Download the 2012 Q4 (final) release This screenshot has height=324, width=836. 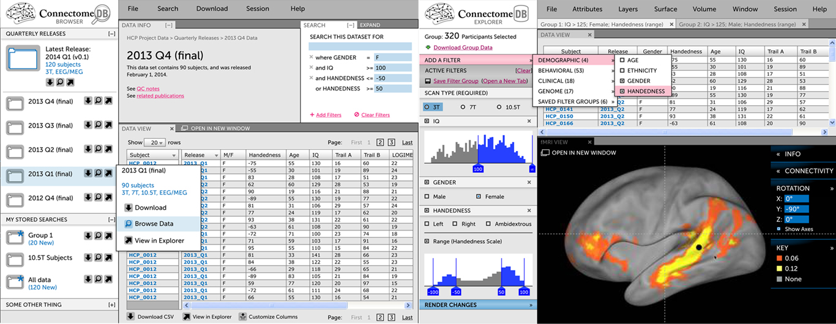pyautogui.click(x=88, y=197)
